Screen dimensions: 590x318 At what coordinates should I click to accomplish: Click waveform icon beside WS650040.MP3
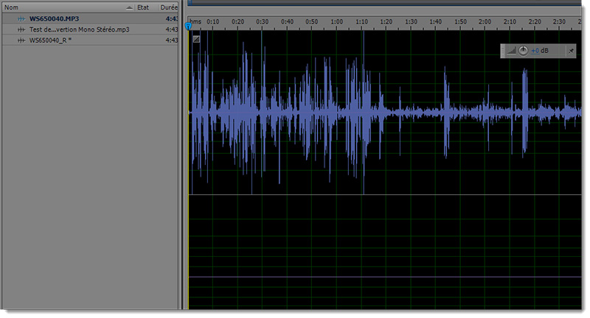click(x=21, y=19)
